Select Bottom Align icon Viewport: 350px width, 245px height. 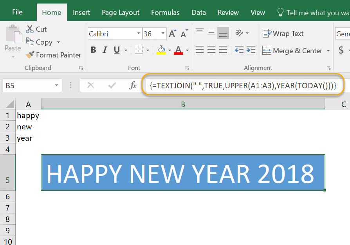223,33
